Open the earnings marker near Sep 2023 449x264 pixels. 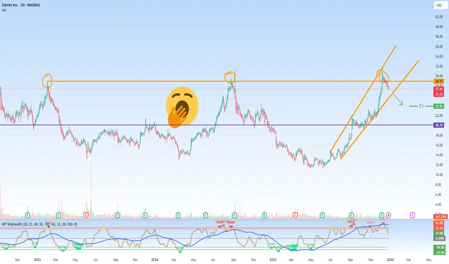(117, 215)
